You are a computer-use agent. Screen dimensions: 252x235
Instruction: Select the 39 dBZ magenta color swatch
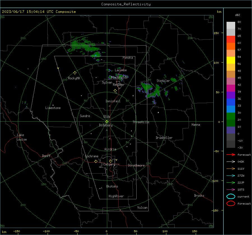tap(231, 88)
